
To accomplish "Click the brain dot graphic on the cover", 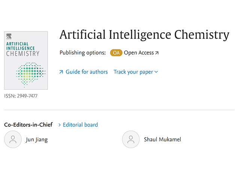I will click(x=31, y=75).
